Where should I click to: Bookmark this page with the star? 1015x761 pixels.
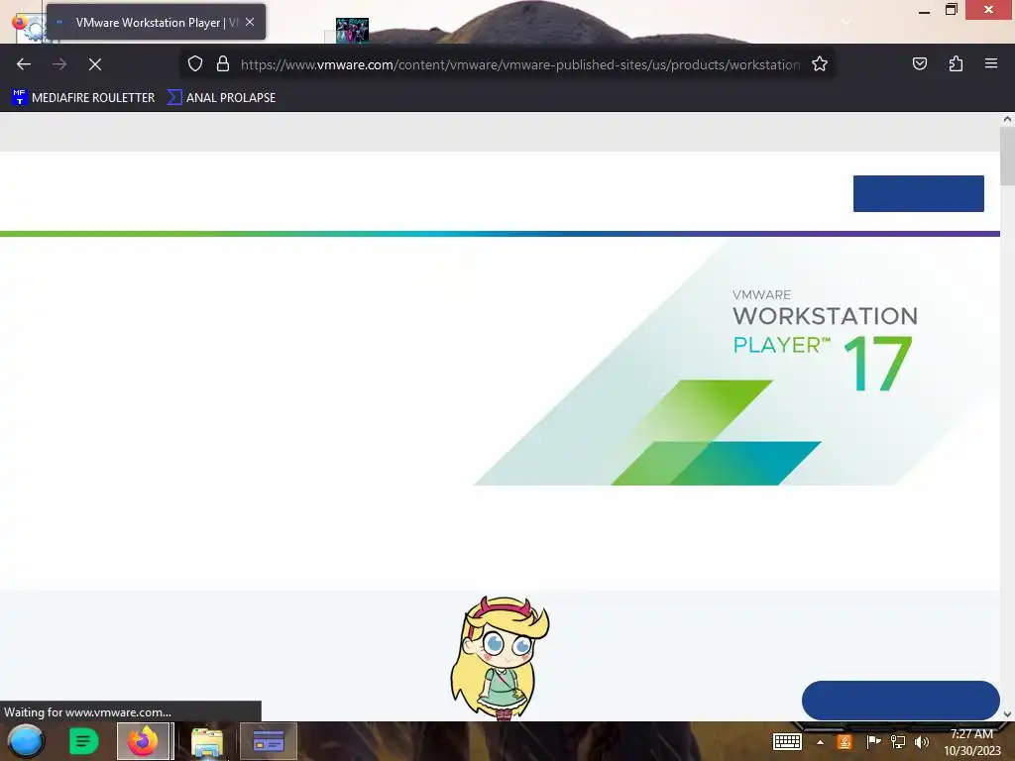820,63
